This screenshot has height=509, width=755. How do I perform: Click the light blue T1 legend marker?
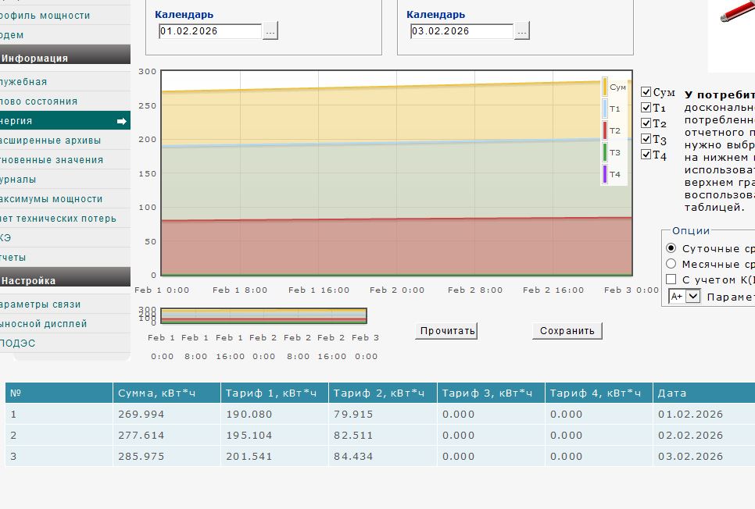pyautogui.click(x=605, y=109)
